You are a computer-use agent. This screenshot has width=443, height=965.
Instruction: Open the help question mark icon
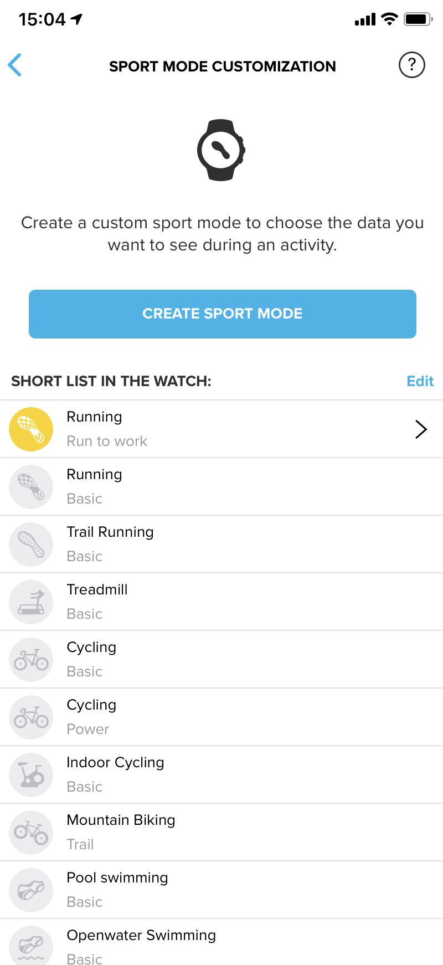coord(411,65)
